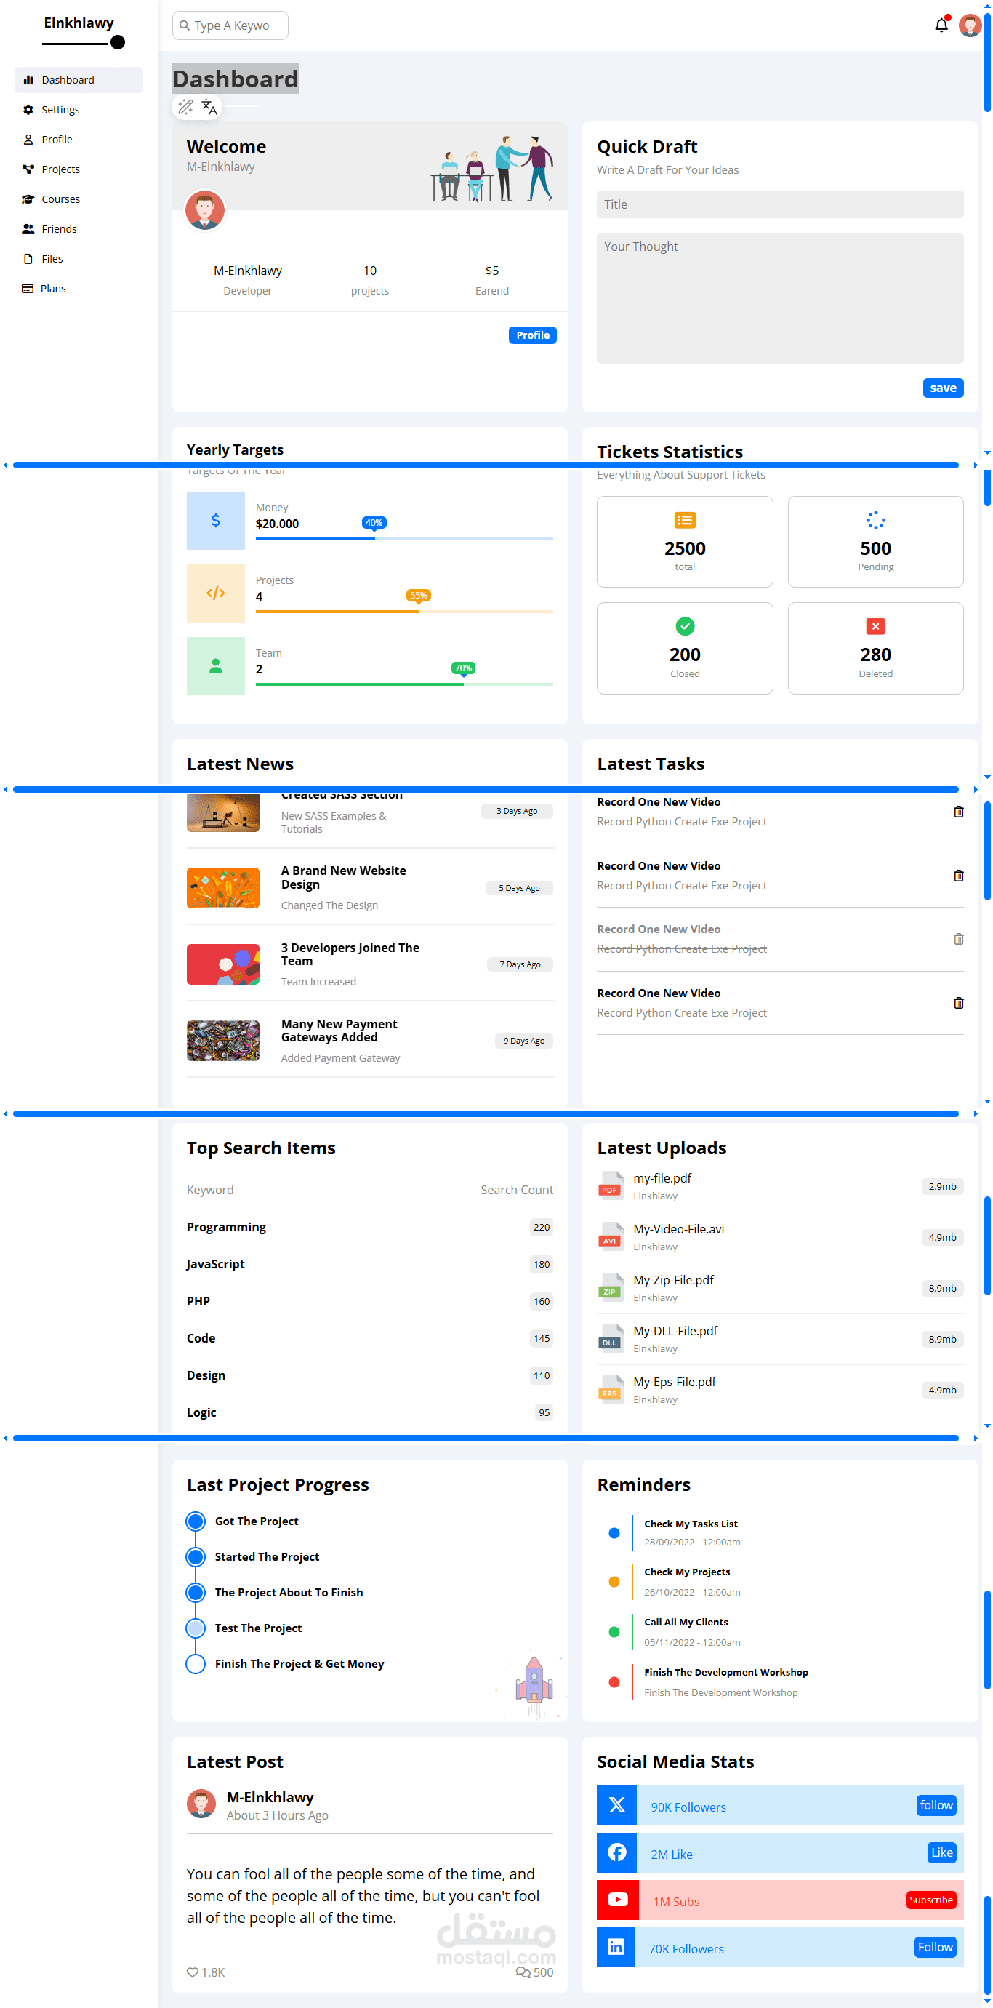
Task: Click the Latest Post author avatar
Action: pos(201,1804)
